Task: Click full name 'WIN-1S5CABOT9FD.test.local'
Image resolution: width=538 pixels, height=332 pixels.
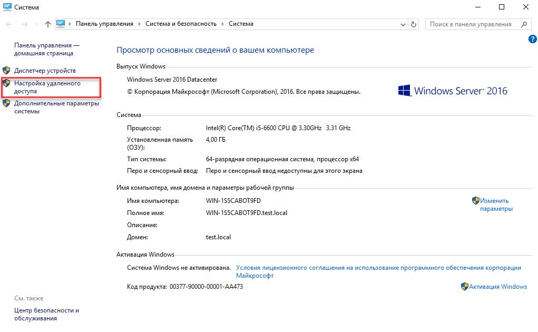Action: coord(247,213)
